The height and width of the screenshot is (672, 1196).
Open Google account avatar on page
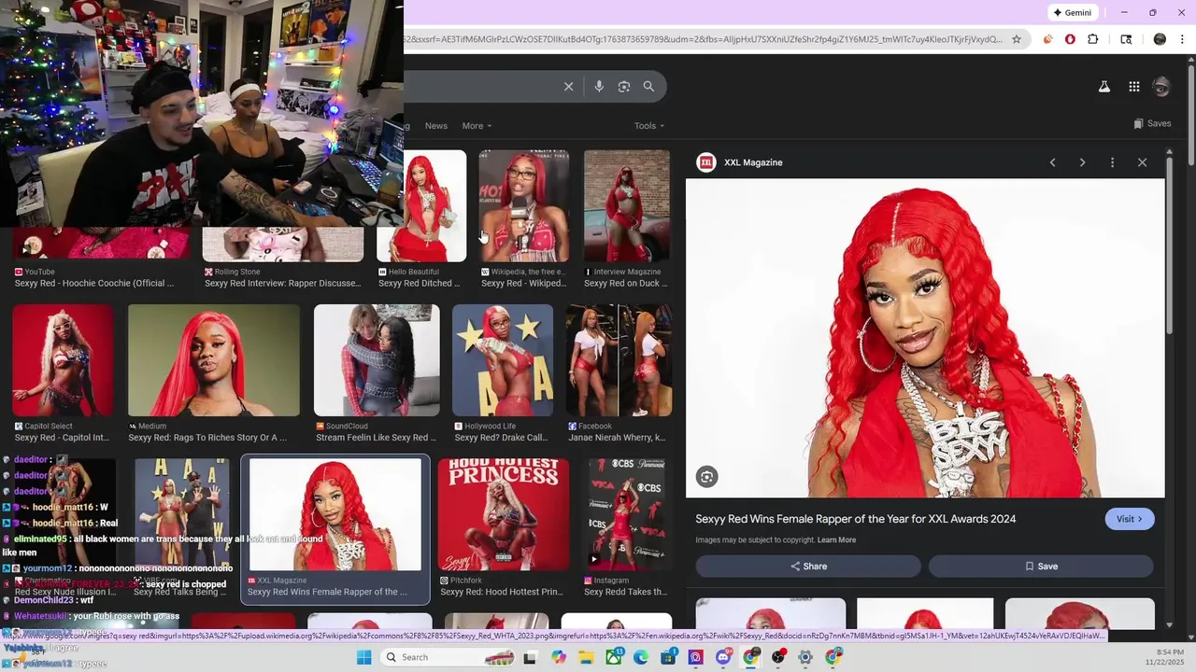pyautogui.click(x=1161, y=87)
